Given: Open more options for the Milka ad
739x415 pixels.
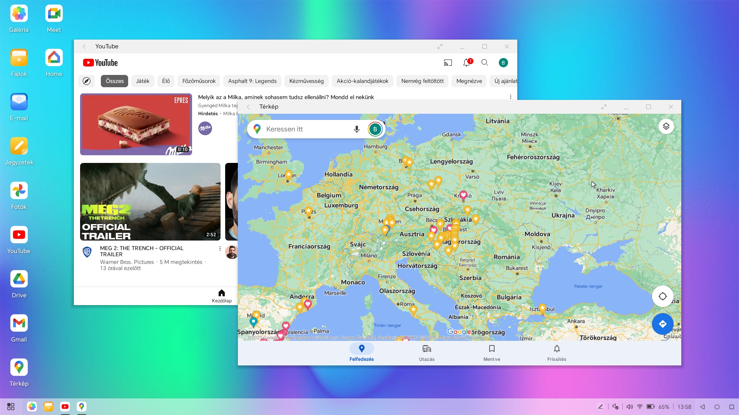Looking at the screenshot, I should 510,97.
